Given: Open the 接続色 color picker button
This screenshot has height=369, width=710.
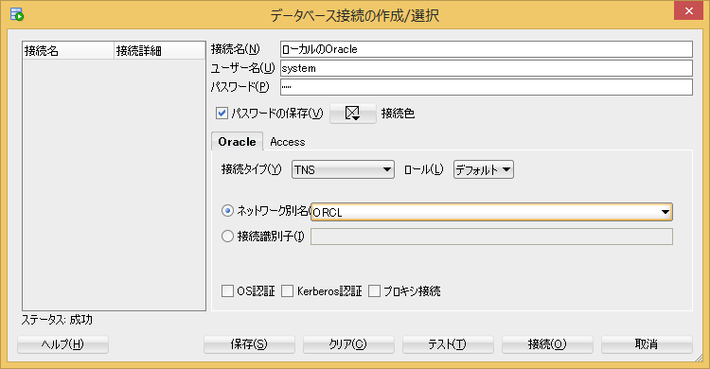Looking at the screenshot, I should [x=353, y=114].
